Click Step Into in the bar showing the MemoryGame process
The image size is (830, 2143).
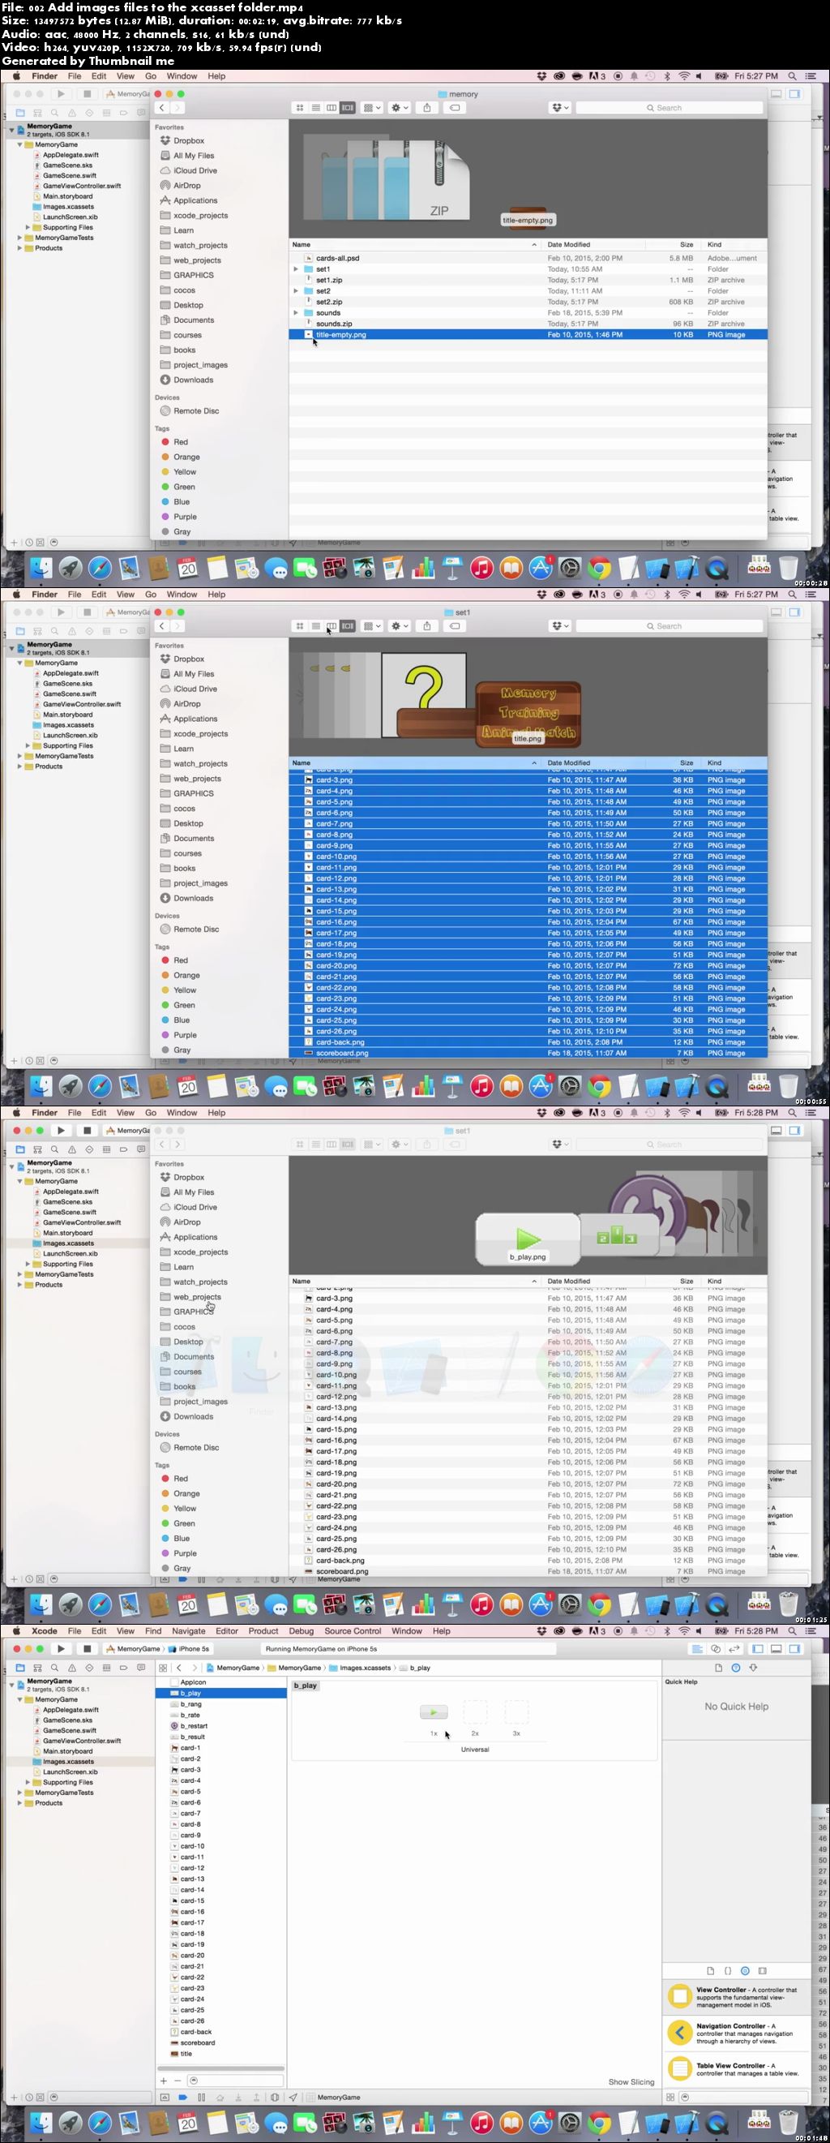click(x=237, y=2098)
